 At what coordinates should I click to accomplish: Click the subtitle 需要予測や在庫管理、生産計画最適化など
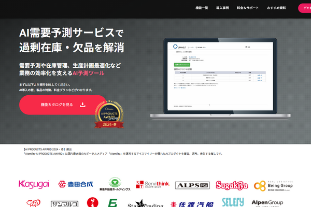tap(70, 66)
